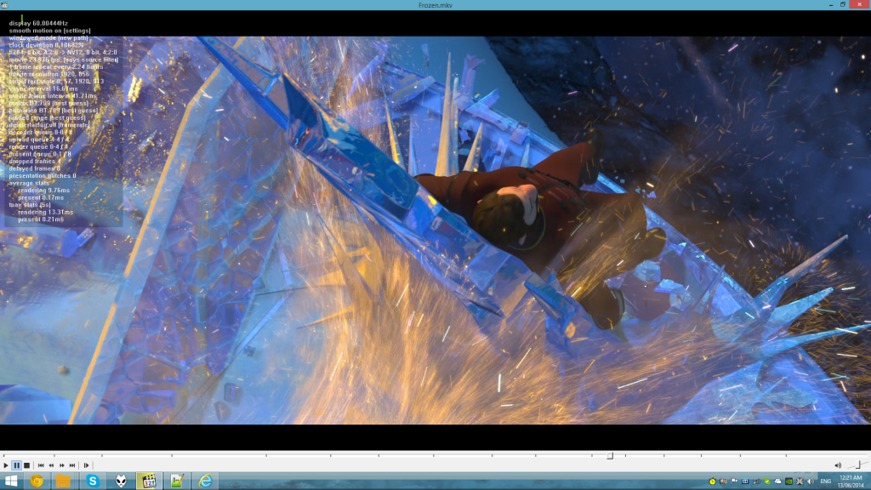The image size is (871, 490).
Task: Skip to the previous chapter
Action: pyautogui.click(x=41, y=465)
